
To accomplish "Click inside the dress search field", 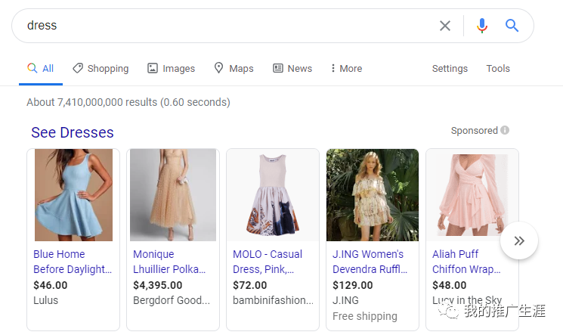I will pos(227,26).
